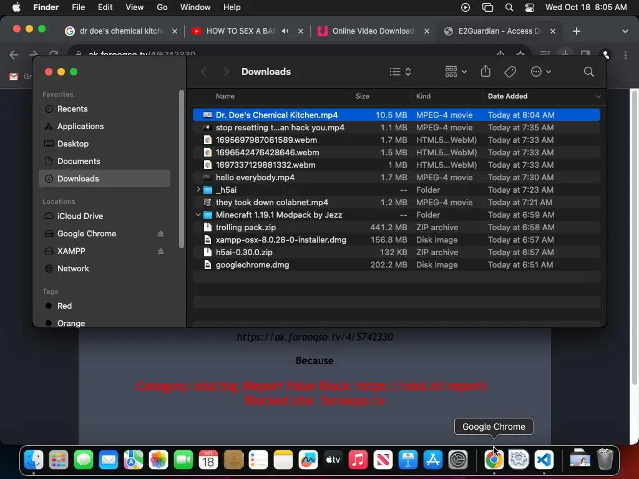Click Finder sidebar scrollbar
Screen dimensions: 639x479
(x=182, y=169)
